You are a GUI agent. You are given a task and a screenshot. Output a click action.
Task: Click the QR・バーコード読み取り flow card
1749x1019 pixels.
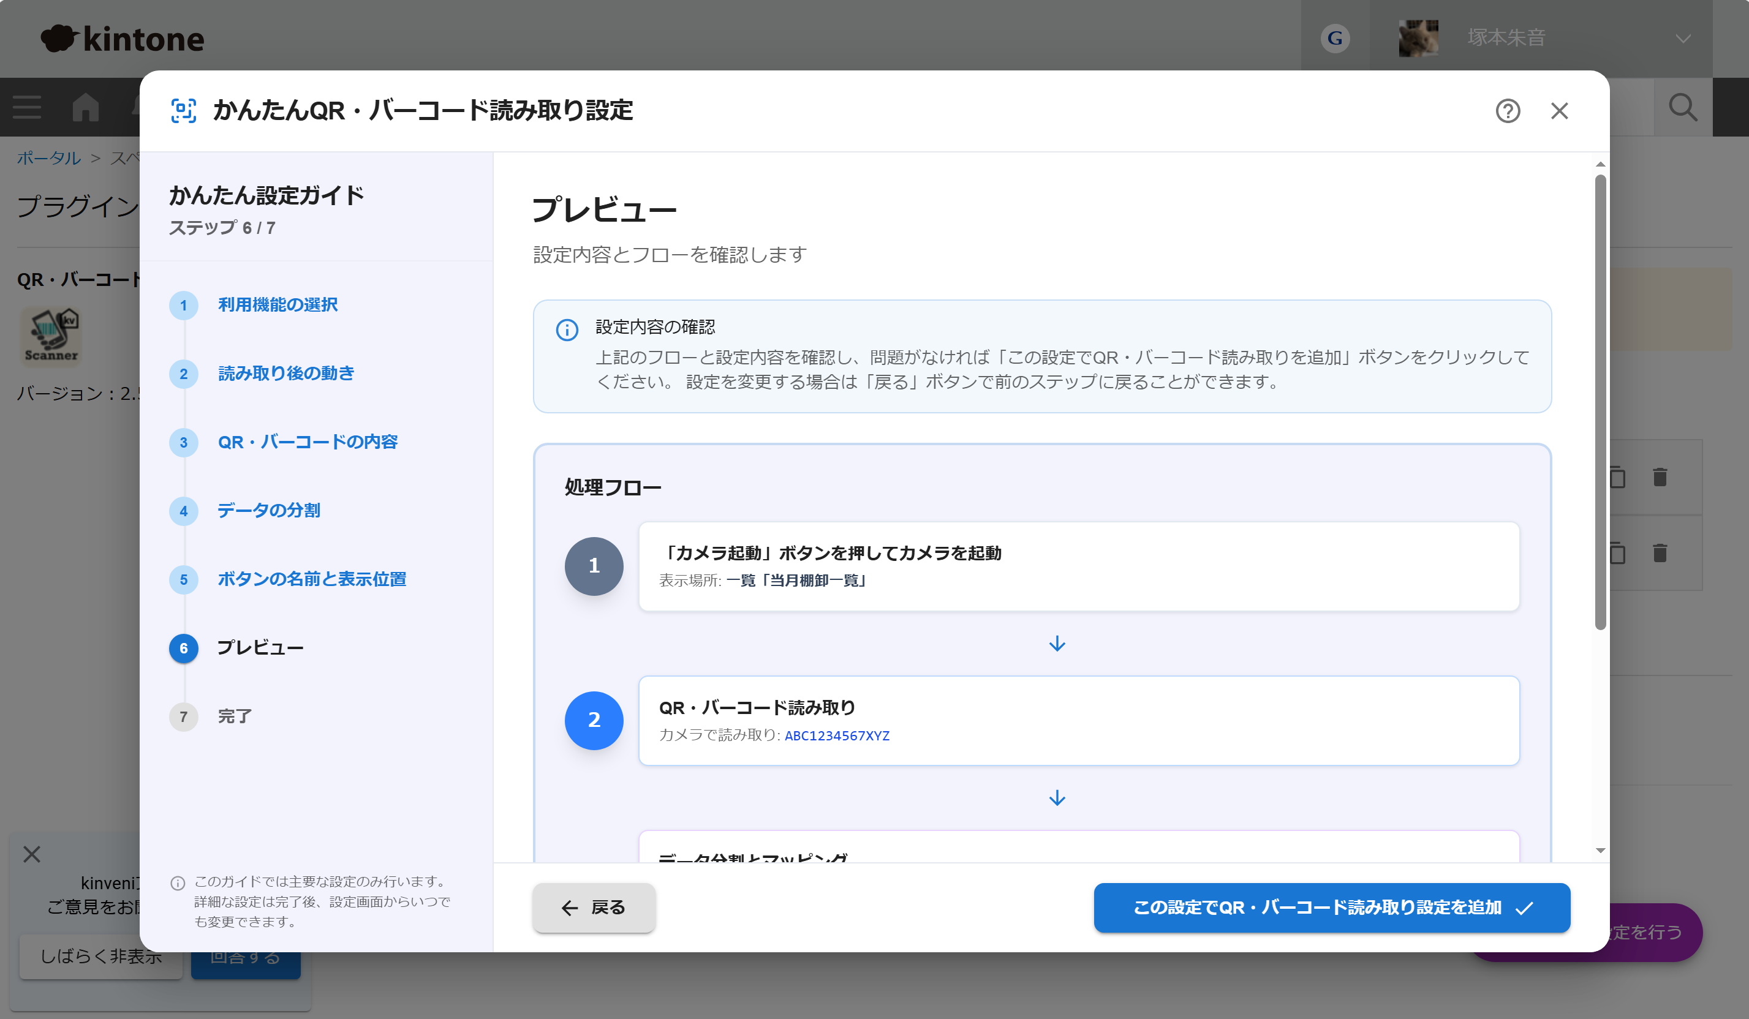click(1079, 720)
